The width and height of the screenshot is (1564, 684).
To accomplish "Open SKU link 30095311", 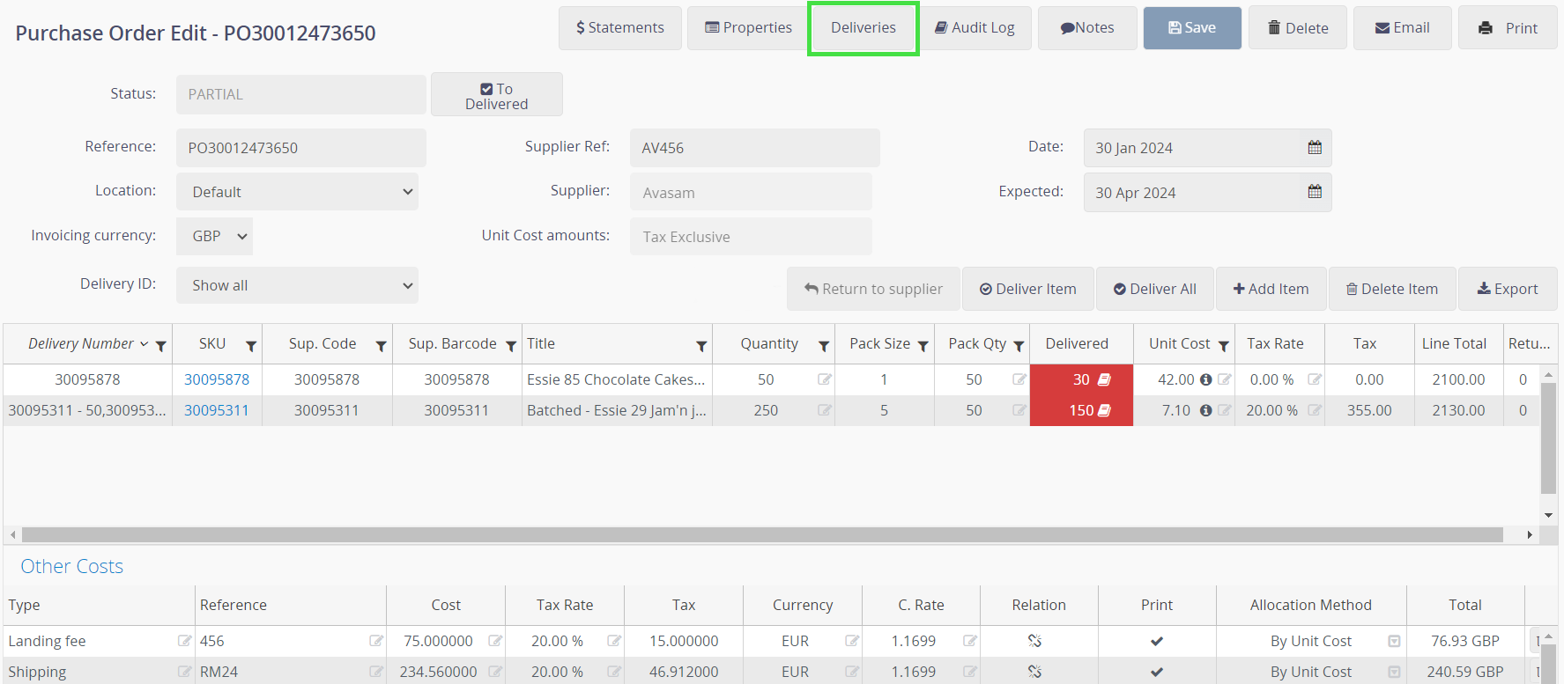I will click(x=217, y=410).
